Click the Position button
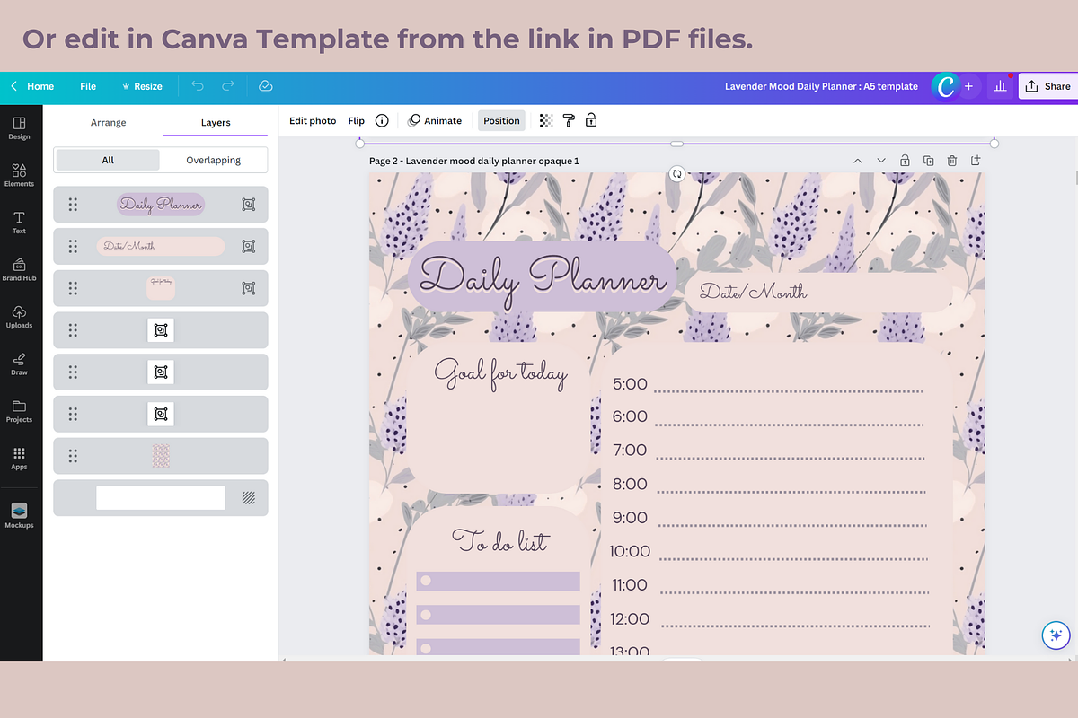This screenshot has width=1078, height=718. point(501,120)
